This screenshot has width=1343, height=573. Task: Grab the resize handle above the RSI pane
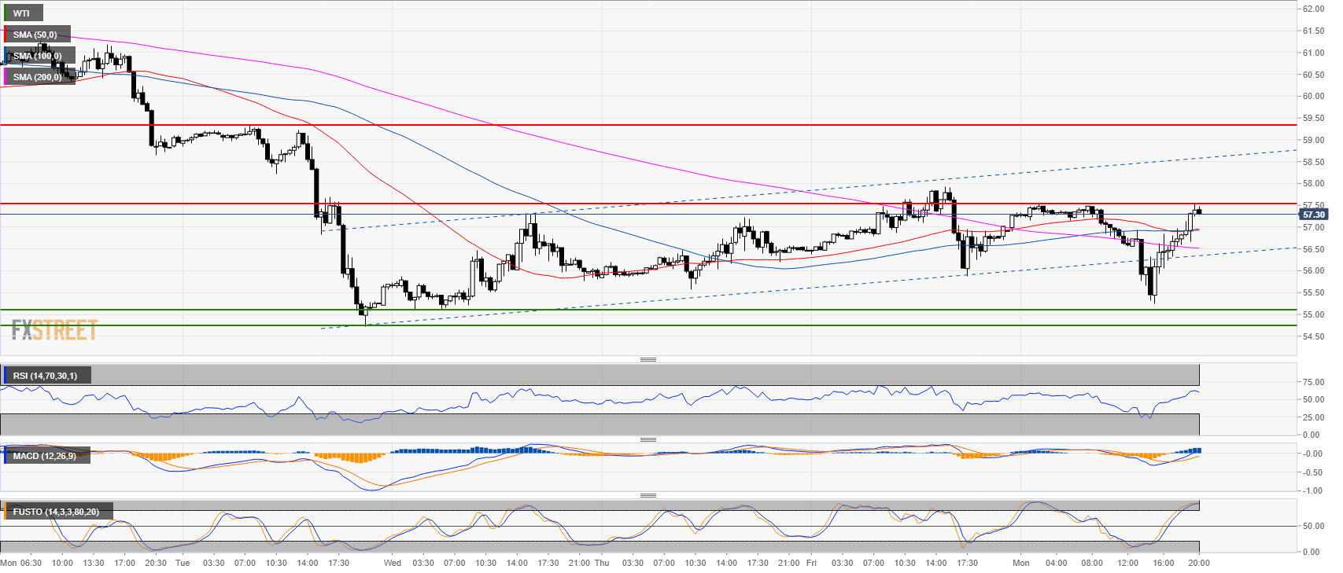point(648,359)
